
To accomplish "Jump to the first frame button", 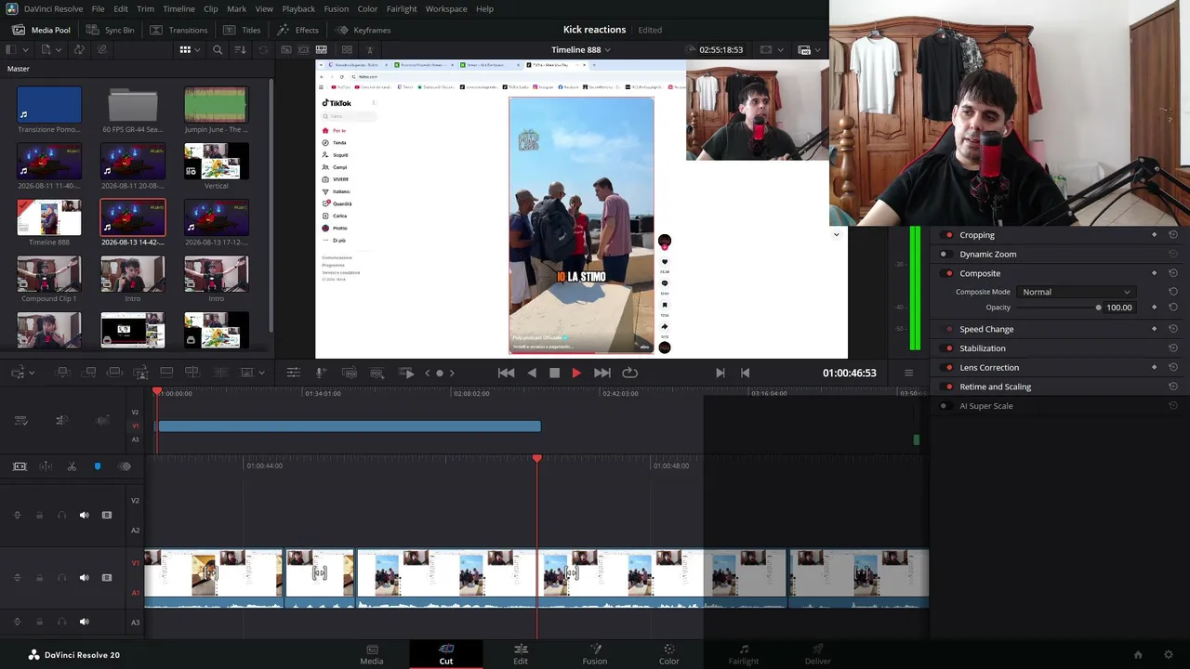I will coord(506,373).
